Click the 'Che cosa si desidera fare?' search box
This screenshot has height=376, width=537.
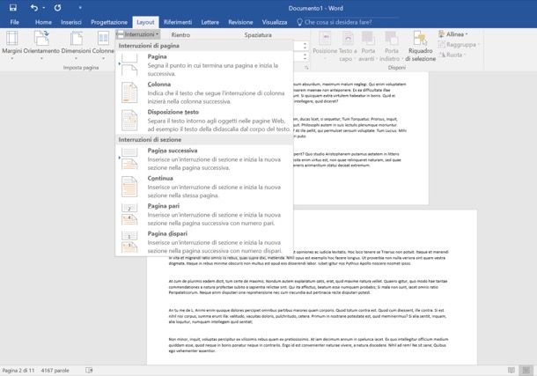coord(338,22)
